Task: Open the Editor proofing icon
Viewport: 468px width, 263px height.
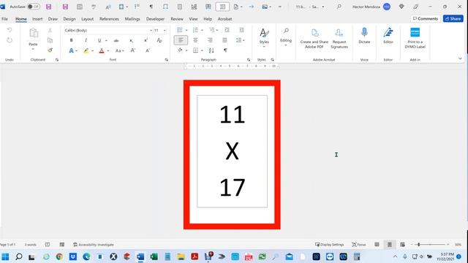Action: click(x=388, y=32)
